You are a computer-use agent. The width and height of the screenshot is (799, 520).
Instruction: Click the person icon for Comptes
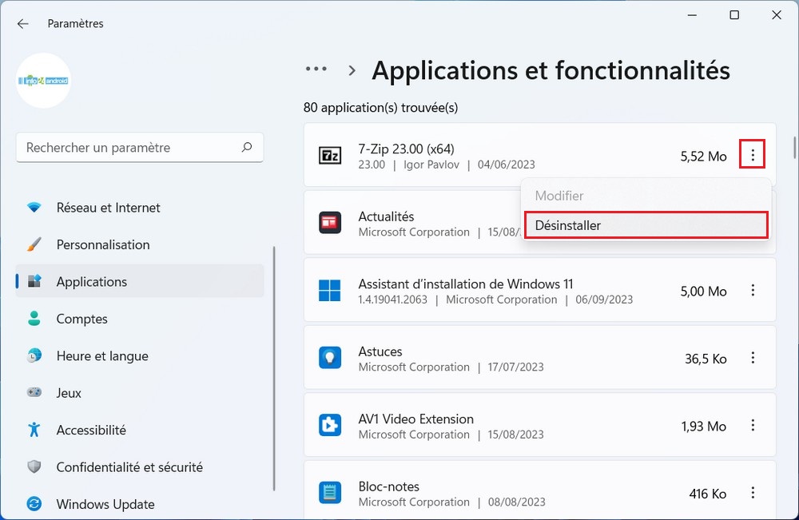click(x=34, y=319)
